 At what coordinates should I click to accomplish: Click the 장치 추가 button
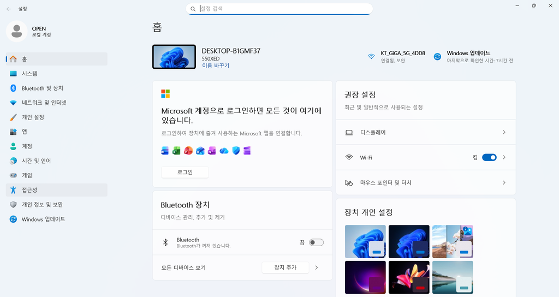(285, 268)
